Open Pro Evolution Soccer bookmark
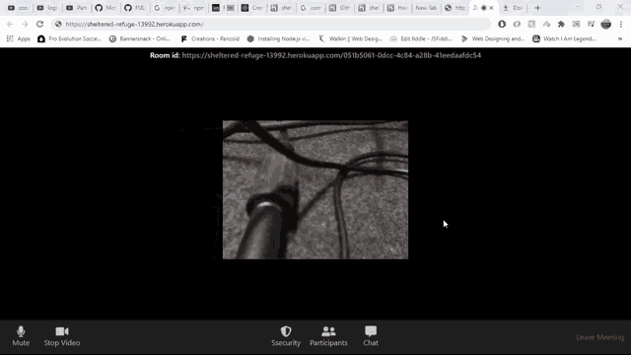Viewport: 631px width, 355px height. 69,38
